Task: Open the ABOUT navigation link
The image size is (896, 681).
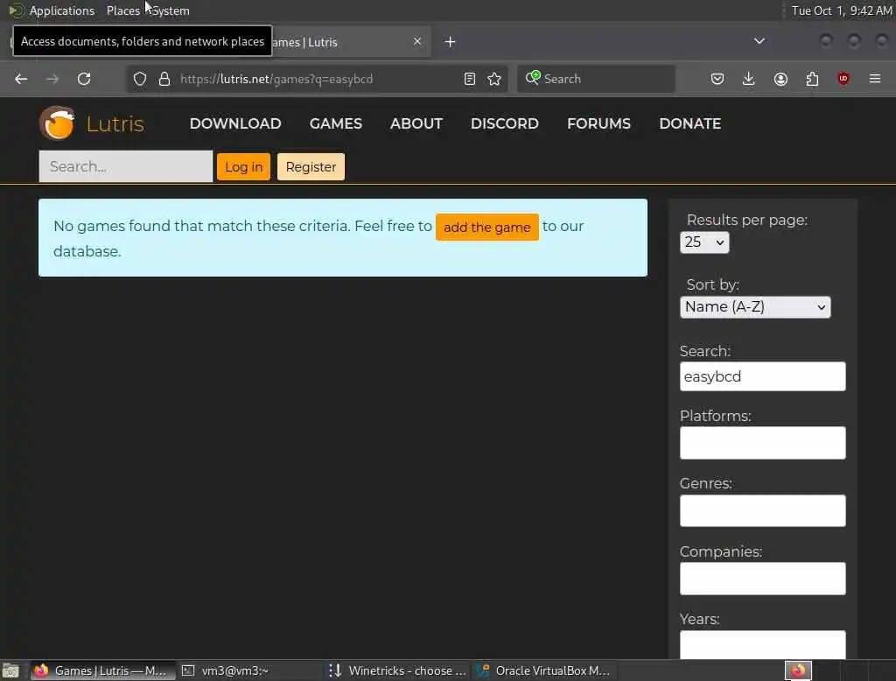Action: [416, 123]
